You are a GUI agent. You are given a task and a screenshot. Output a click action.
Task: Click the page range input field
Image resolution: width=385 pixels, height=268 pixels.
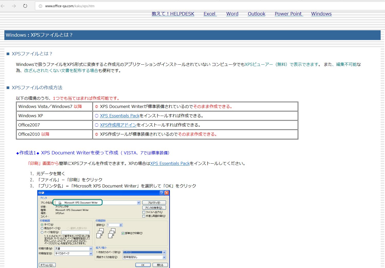tap(76, 232)
